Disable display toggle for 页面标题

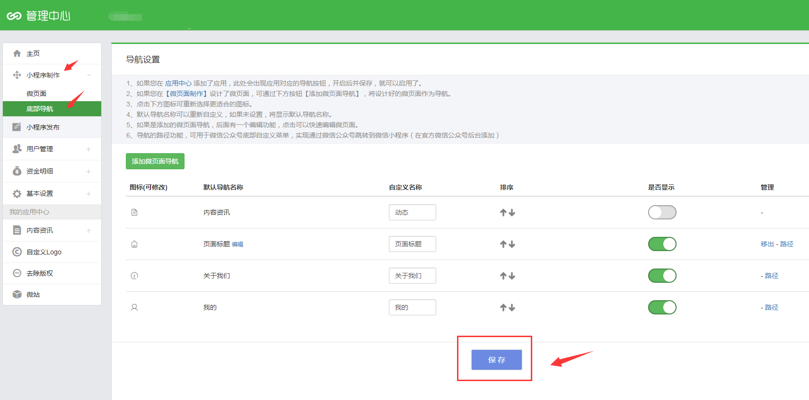[x=662, y=244]
